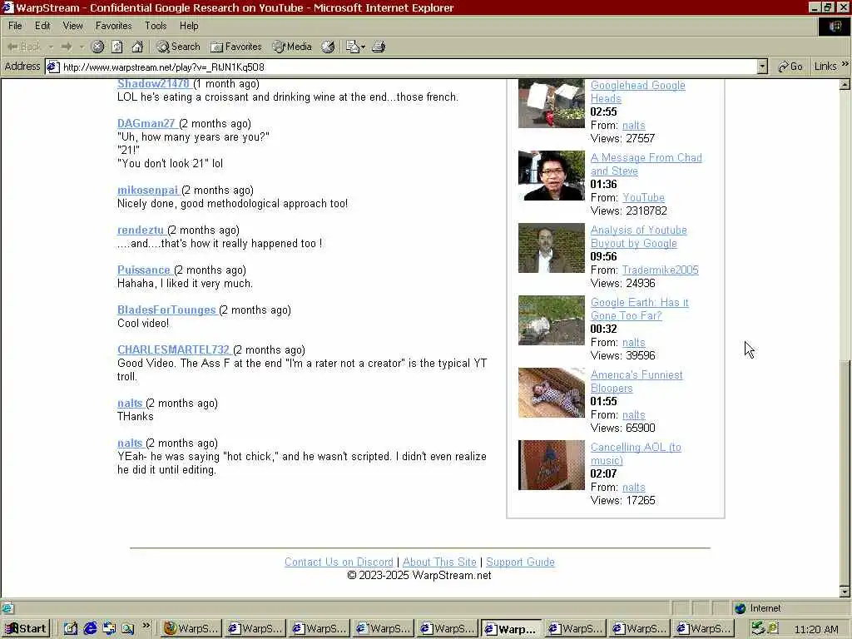Open Cancelling AOL (to music) video link
Screen dimensions: 852x639
(636, 453)
